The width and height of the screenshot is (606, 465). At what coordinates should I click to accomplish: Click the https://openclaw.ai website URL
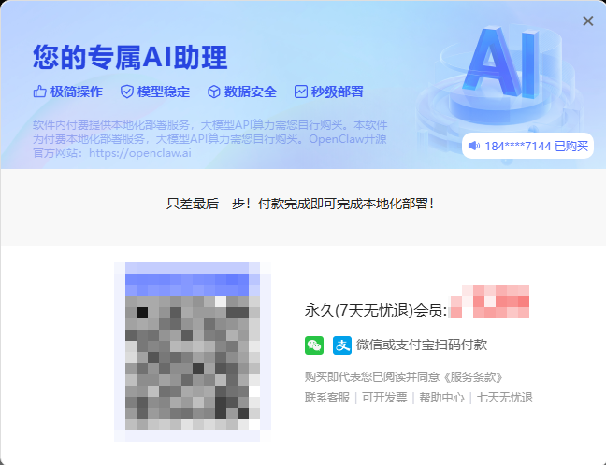pos(139,152)
